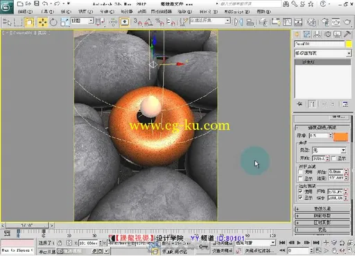
Task: Open the Material Editor sphere icon
Action: tap(311, 22)
